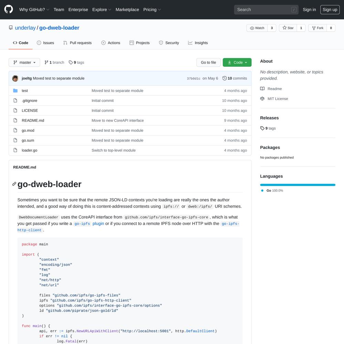Screen dimensions: 344x344
Task: Click the Sign up button
Action: pyautogui.click(x=330, y=10)
